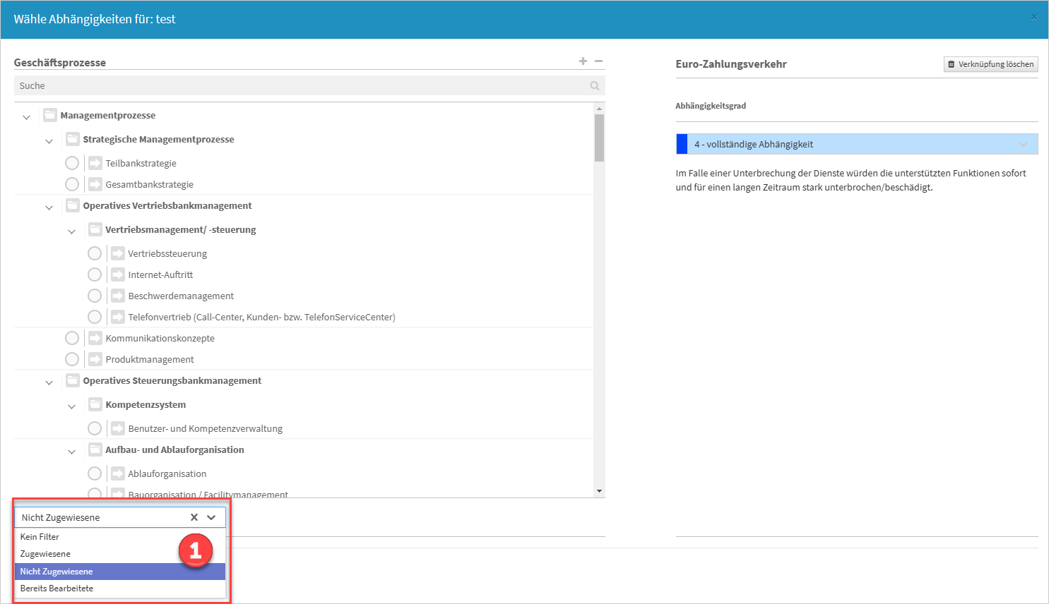Screen dimensions: 1049x604
Task: Close the dependency dialog
Action: pyautogui.click(x=1034, y=17)
